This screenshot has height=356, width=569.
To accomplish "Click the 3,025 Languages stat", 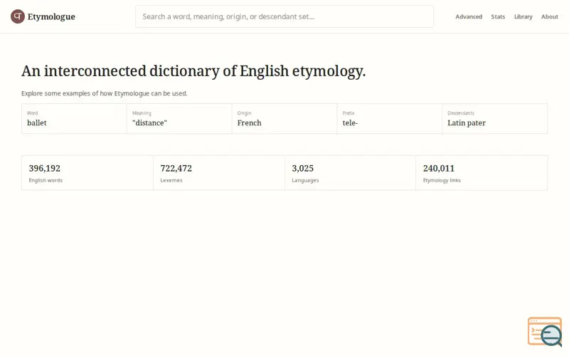I will (x=350, y=173).
